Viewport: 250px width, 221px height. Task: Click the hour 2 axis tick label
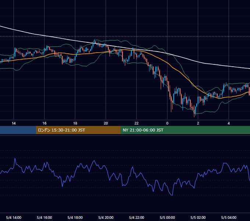coord(198,123)
